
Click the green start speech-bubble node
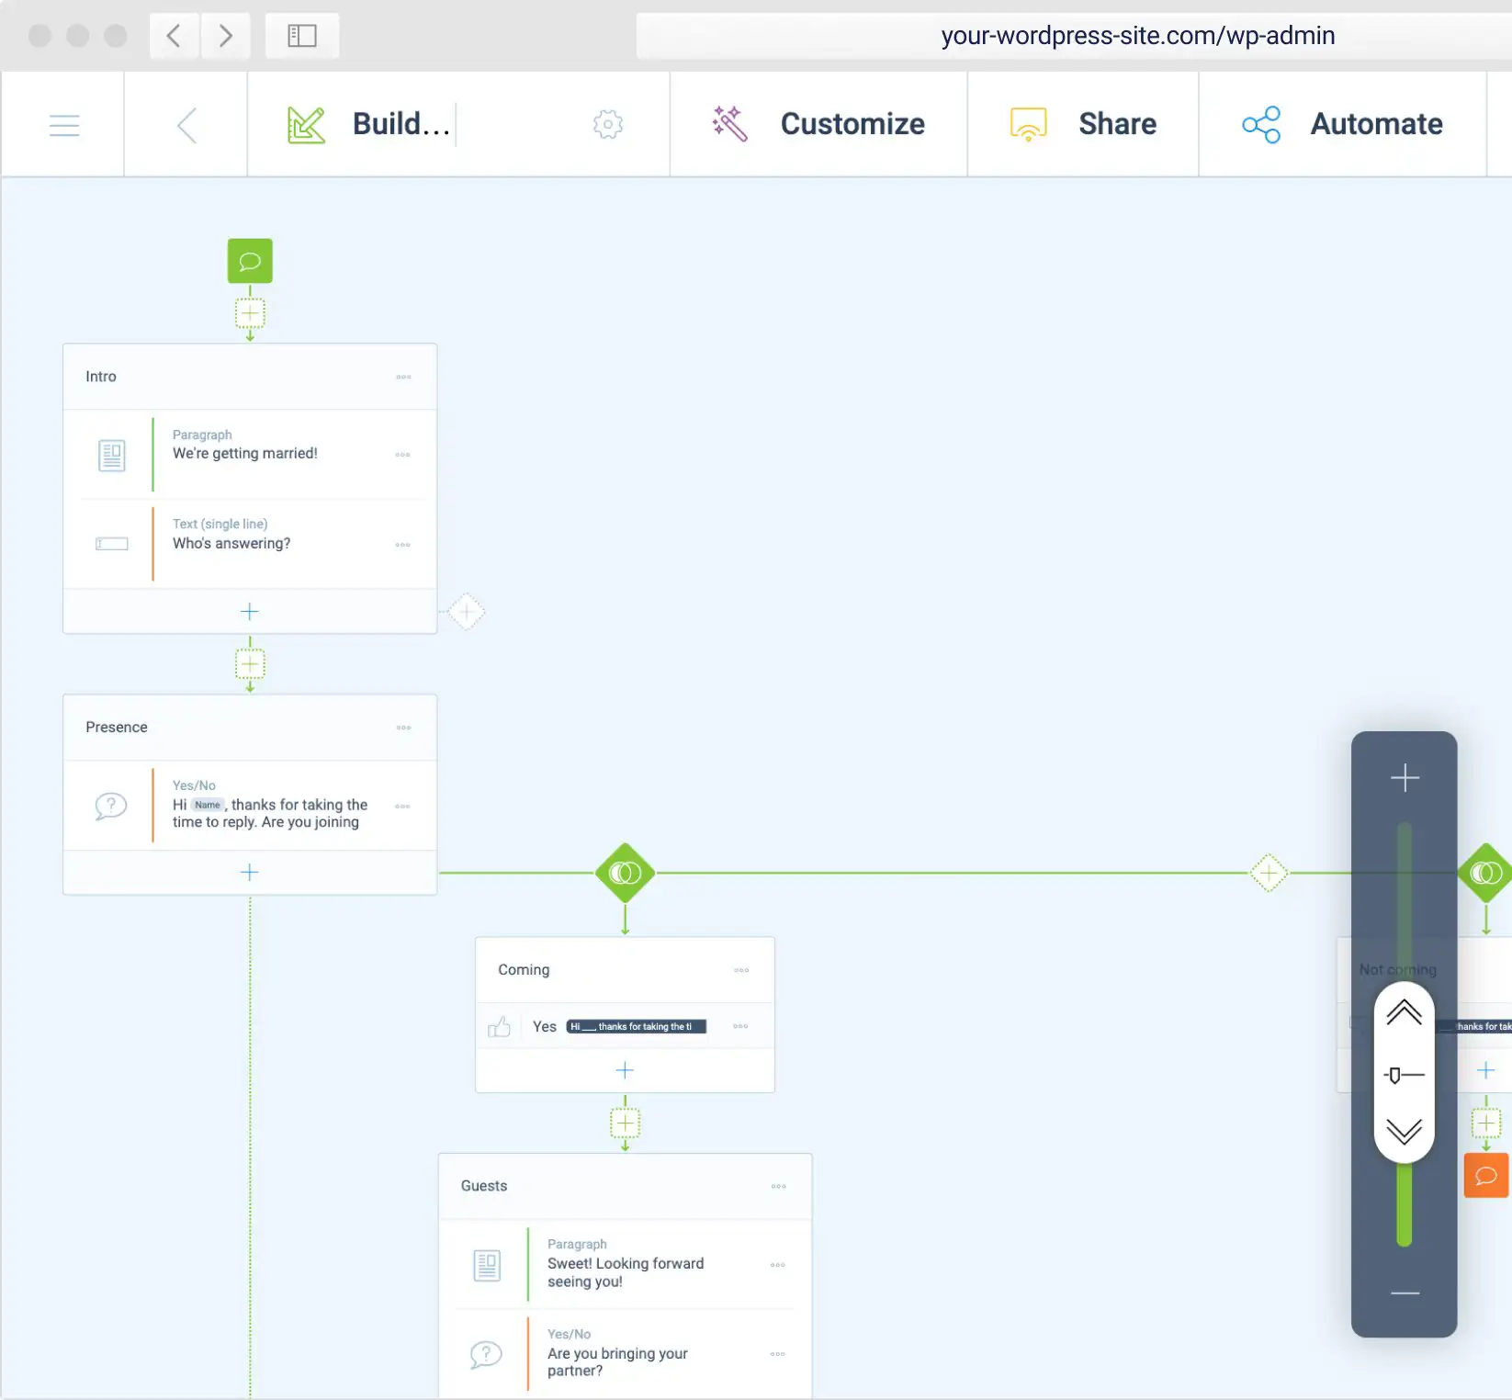pyautogui.click(x=250, y=261)
